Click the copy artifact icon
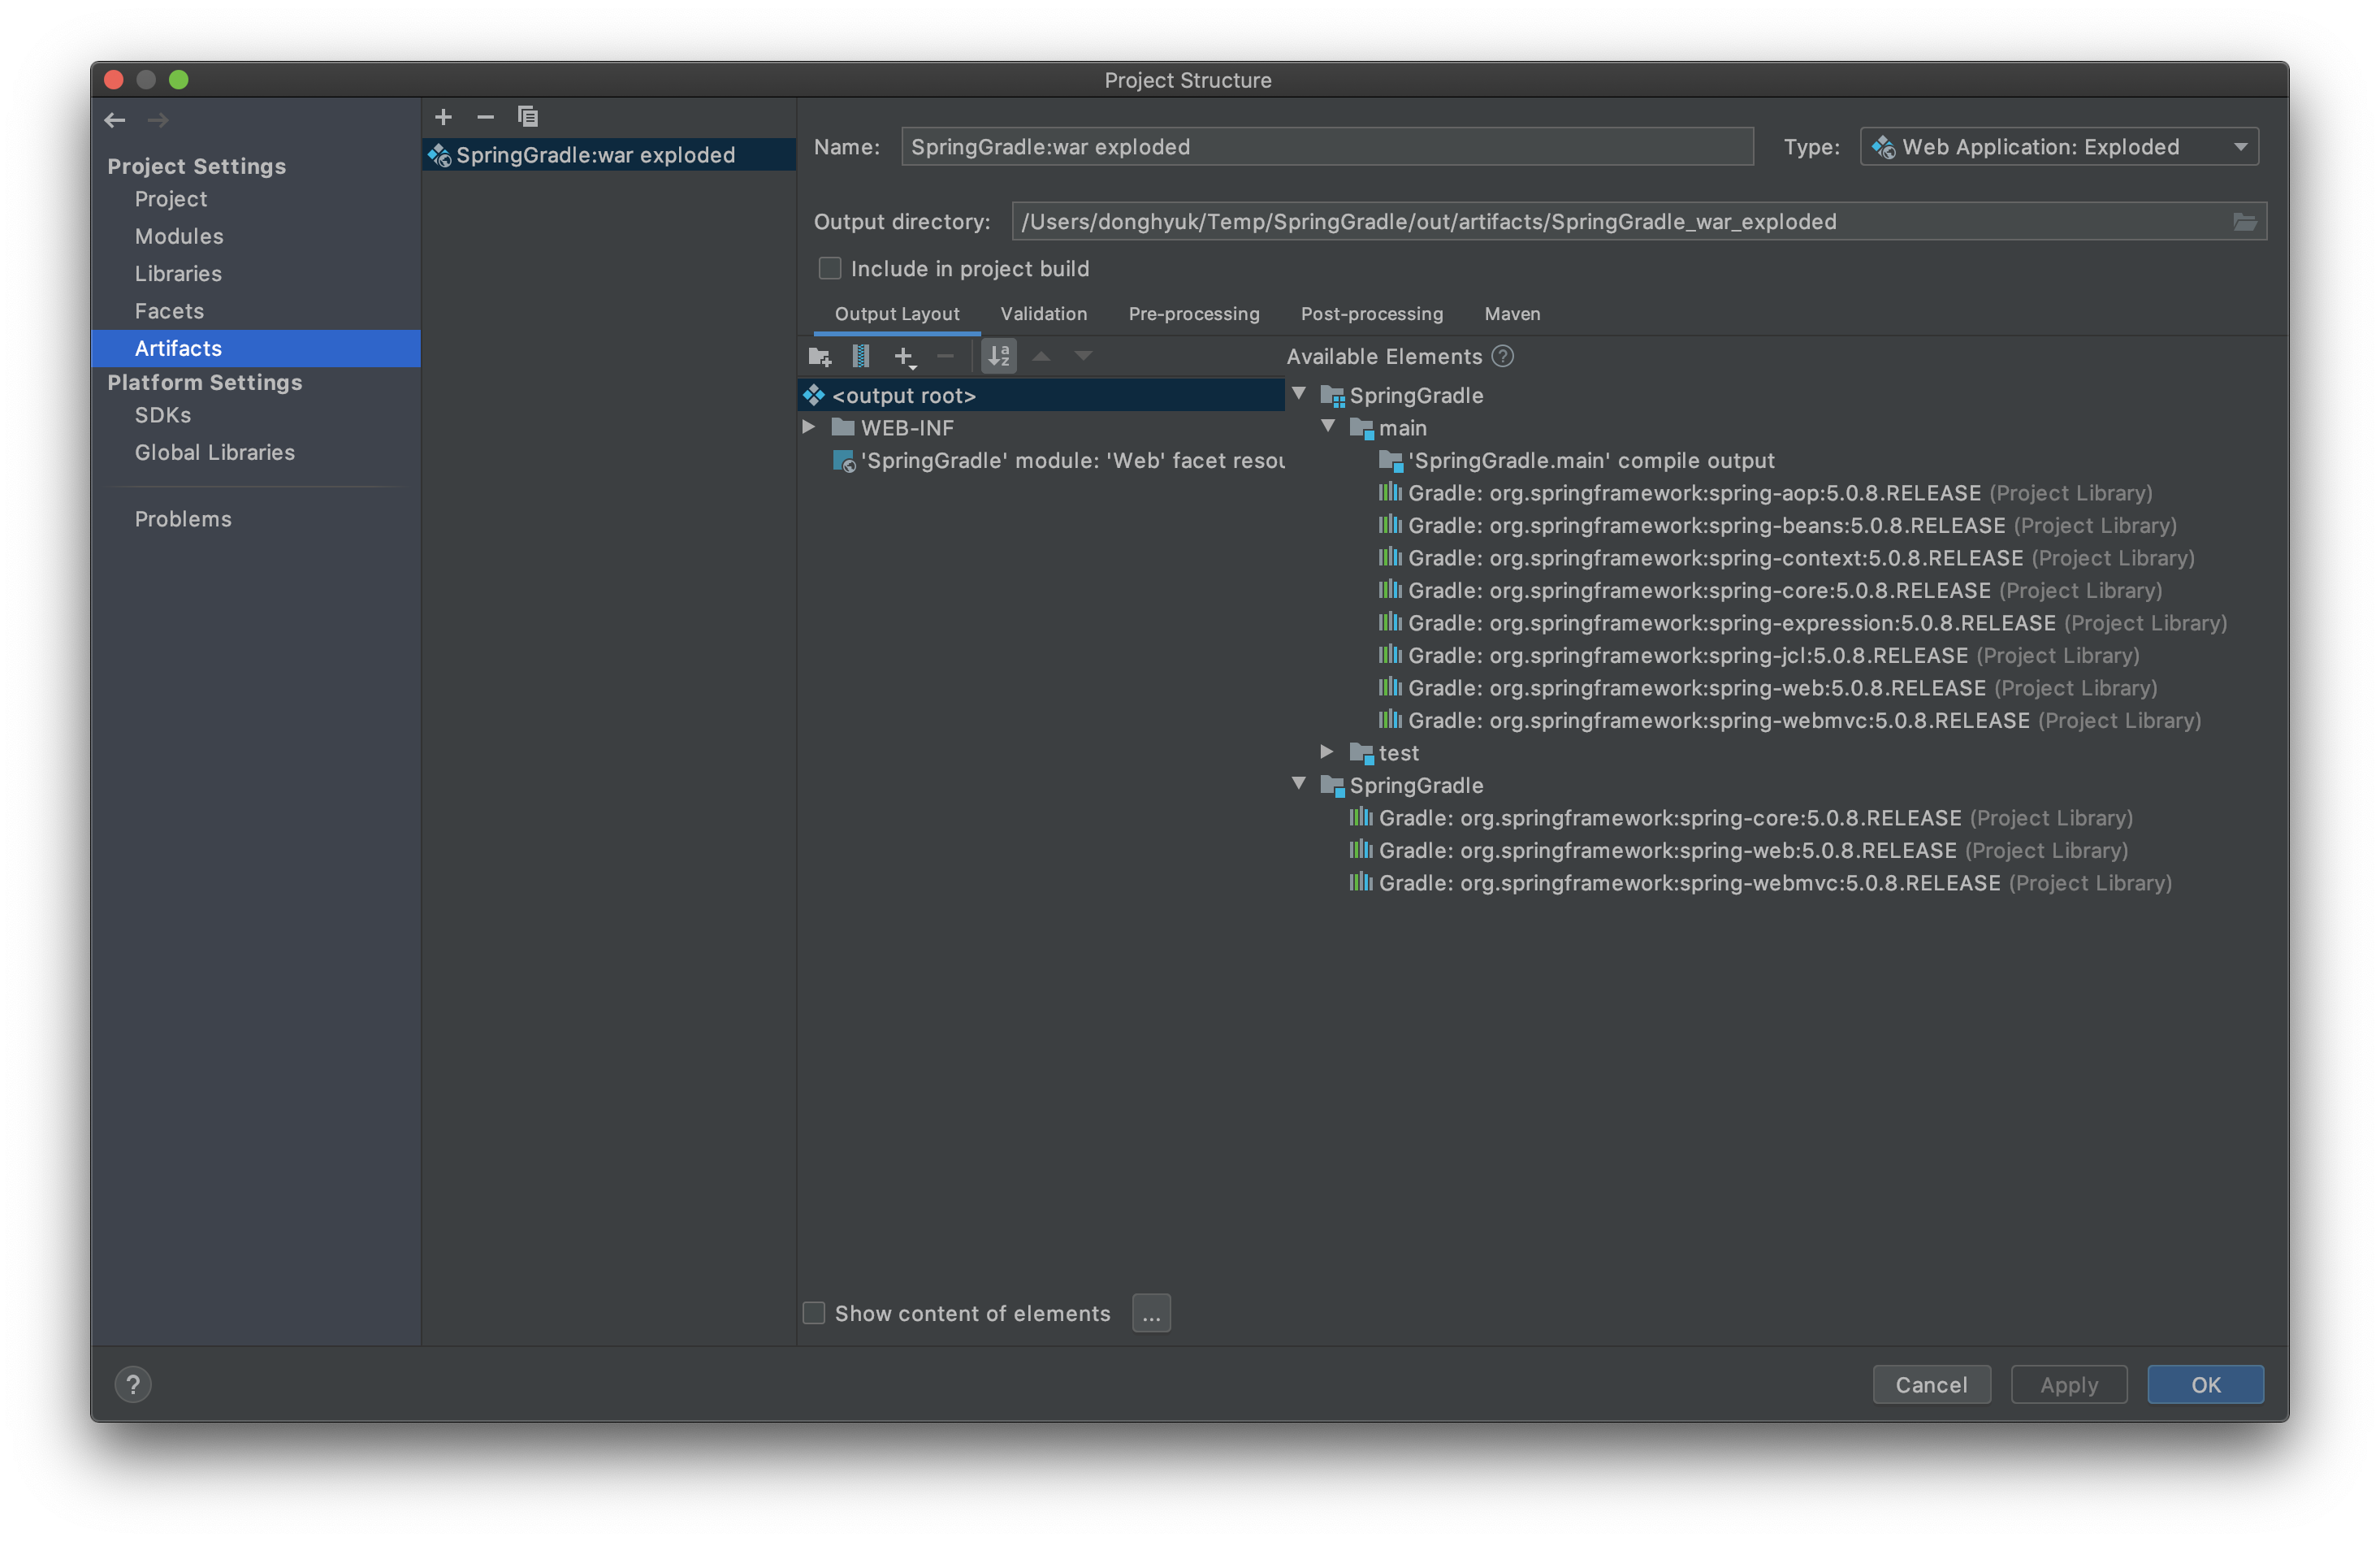The image size is (2380, 1542). click(528, 117)
